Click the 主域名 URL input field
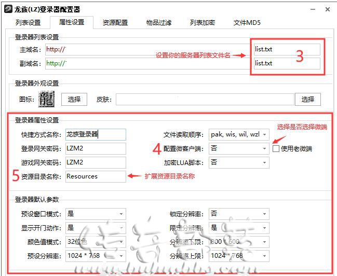The height and width of the screenshot is (276, 337). [x=147, y=49]
